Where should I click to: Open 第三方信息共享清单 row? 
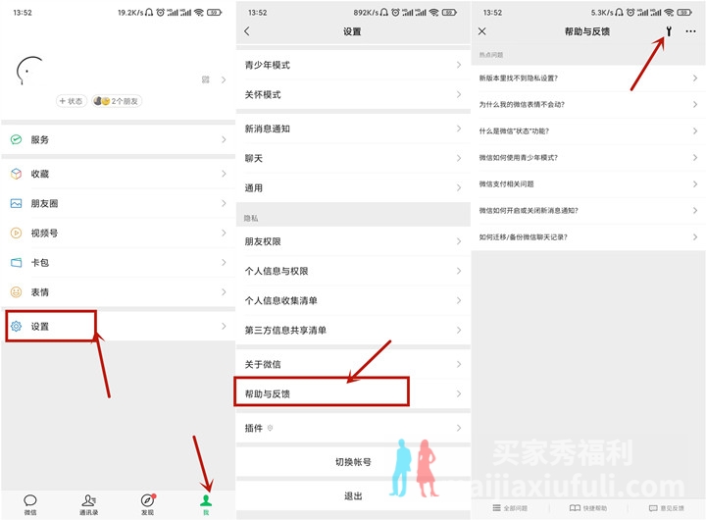353,331
